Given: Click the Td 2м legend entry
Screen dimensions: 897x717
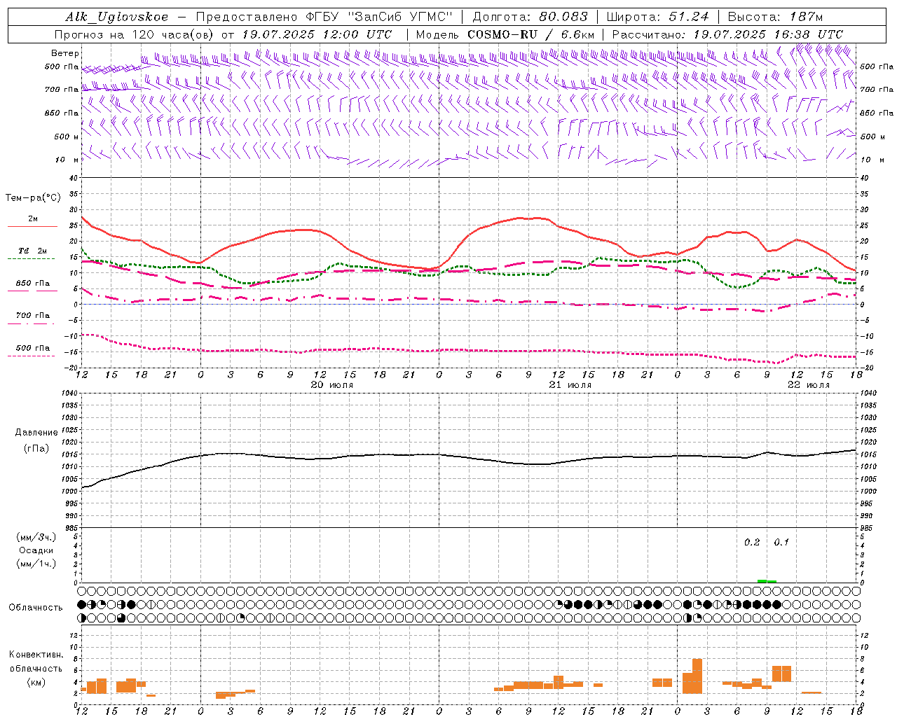Looking at the screenshot, I should (33, 251).
